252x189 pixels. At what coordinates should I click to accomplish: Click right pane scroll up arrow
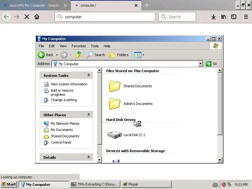tap(220, 70)
